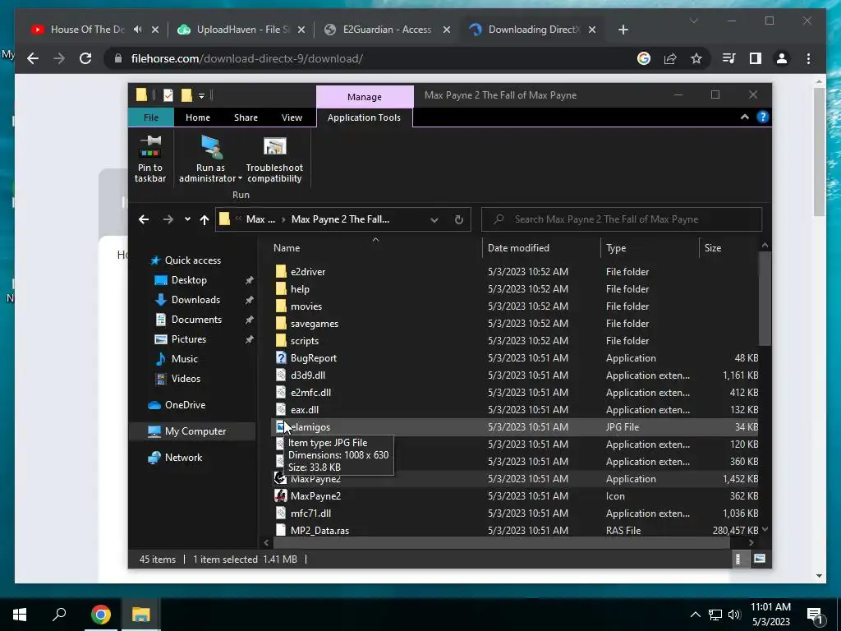Open Customize Quick Access Toolbar dropdown
Viewport: 841px width, 631px height.
[x=202, y=96]
